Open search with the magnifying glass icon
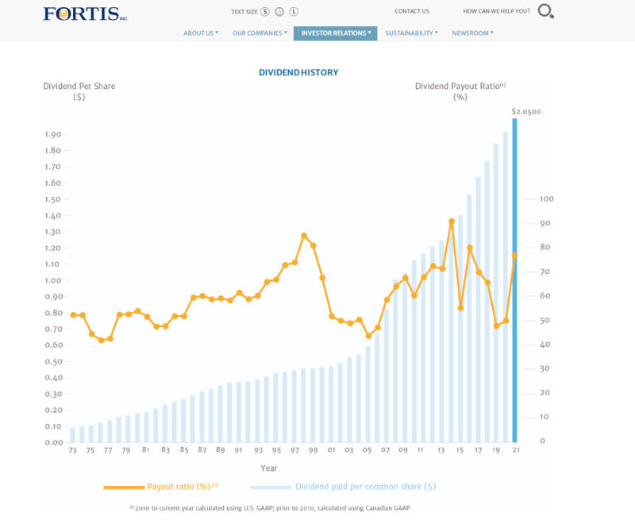Viewport: 635px width, 520px height. coord(546,11)
